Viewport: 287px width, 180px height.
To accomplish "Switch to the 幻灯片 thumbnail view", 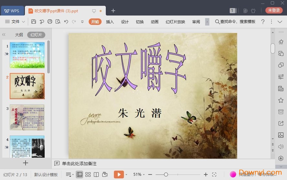I will (36, 35).
